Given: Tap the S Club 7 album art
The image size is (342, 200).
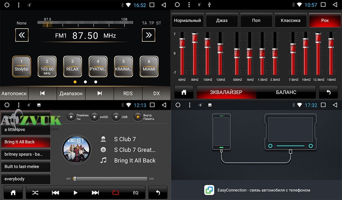Looking at the screenshot, I should [x=76, y=149].
